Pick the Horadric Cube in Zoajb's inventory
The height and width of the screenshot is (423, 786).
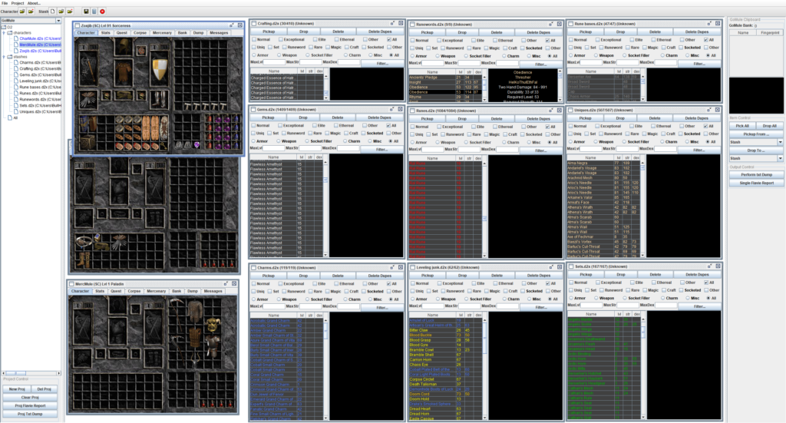click(x=89, y=142)
